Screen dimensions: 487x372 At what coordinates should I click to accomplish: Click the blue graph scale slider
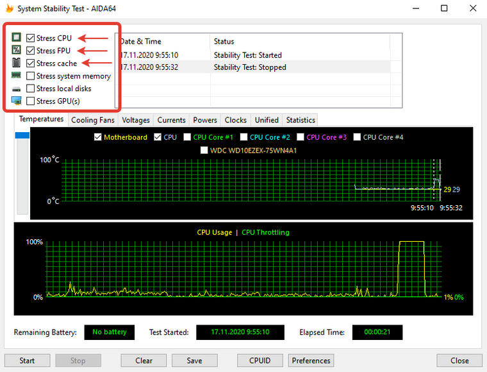(x=22, y=135)
